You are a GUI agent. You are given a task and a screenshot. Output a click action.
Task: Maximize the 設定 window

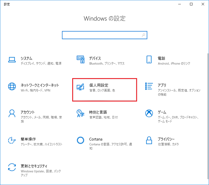[191, 4]
